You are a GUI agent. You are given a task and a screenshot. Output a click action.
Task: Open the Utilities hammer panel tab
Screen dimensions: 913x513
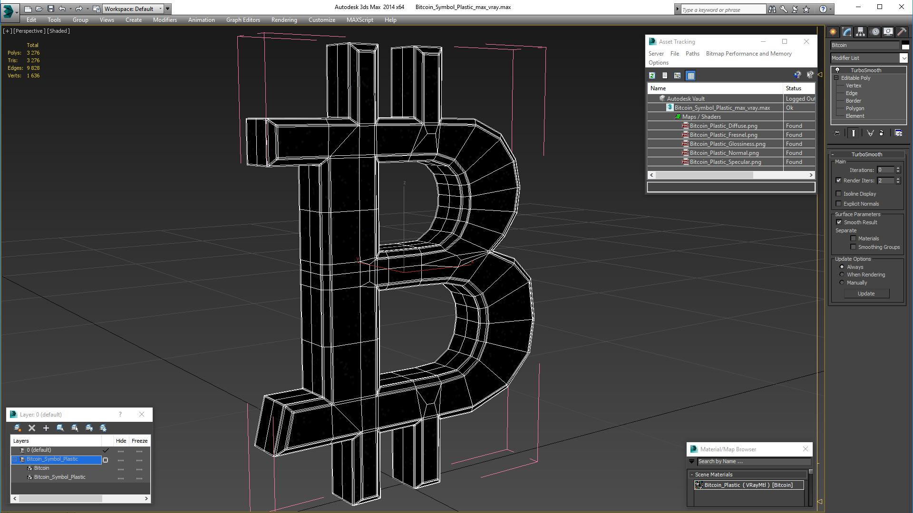click(902, 32)
